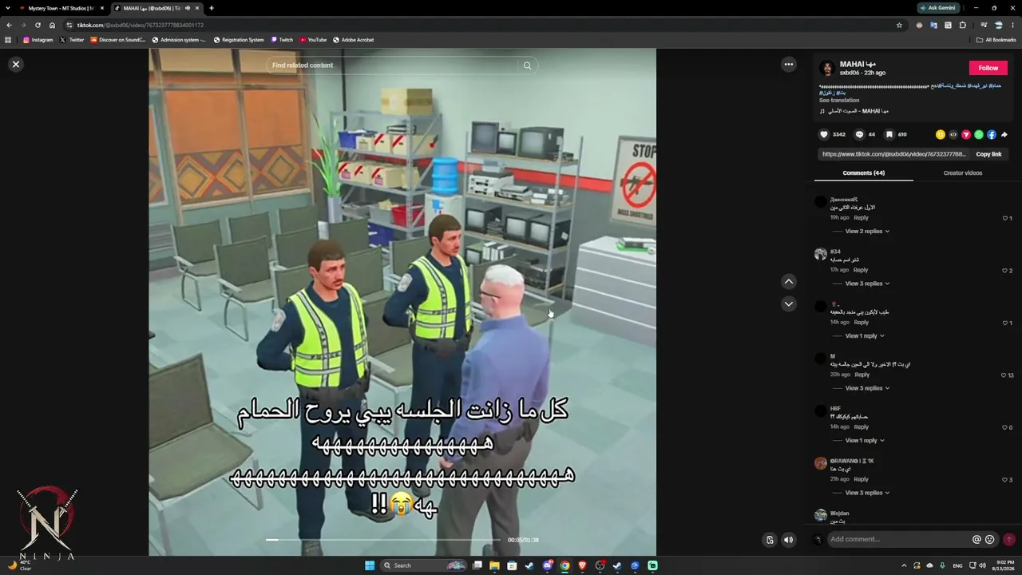This screenshot has height=575, width=1022.
Task: Mute the video sound
Action: (x=789, y=540)
